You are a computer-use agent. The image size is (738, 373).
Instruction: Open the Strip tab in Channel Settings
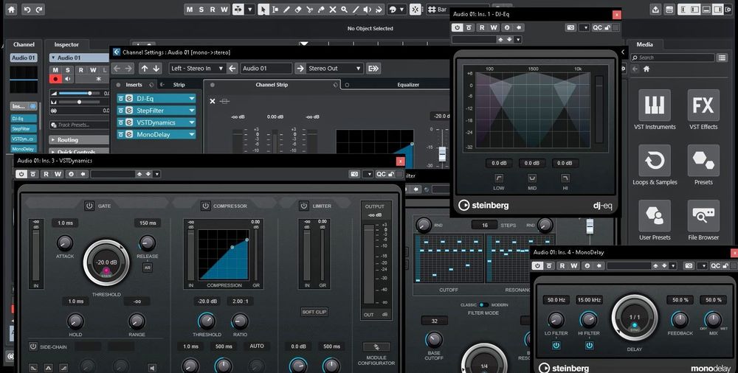point(179,85)
